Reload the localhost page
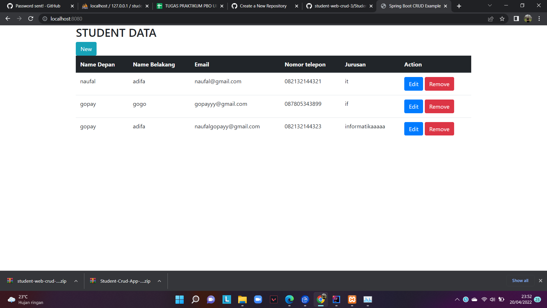This screenshot has width=547, height=308. pos(31,19)
